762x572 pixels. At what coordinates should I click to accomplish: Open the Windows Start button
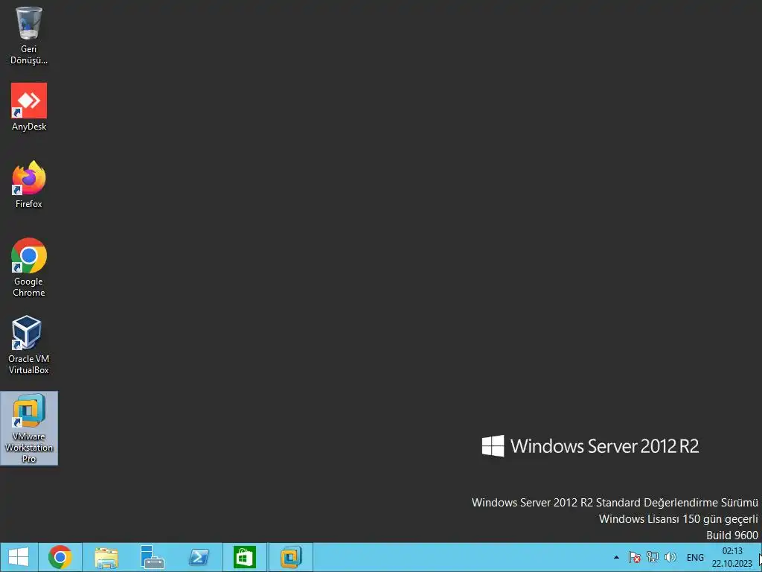[19, 557]
